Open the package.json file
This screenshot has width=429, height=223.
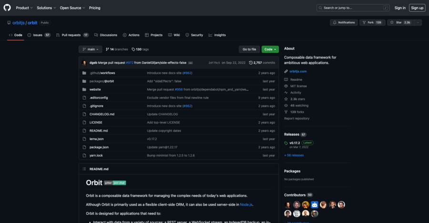99,147
